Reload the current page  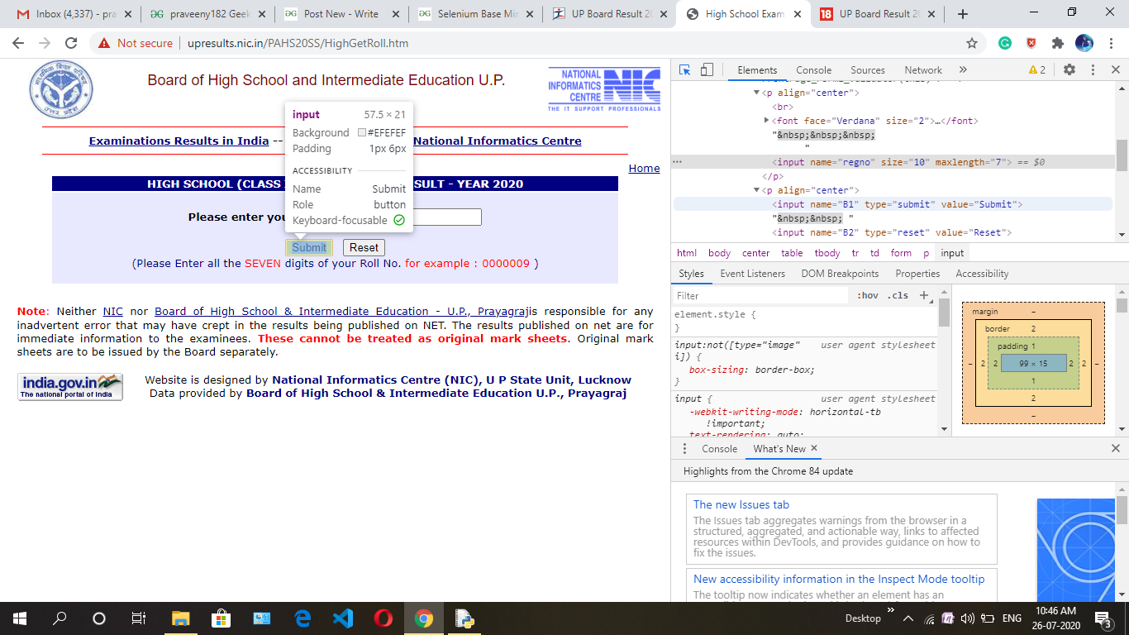pos(71,43)
